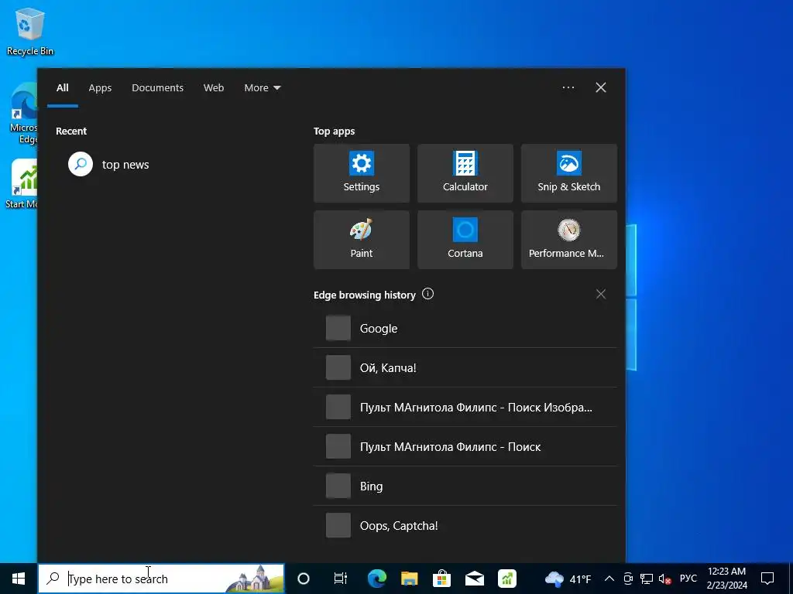Click the search highlight image in search box

[x=254, y=579]
